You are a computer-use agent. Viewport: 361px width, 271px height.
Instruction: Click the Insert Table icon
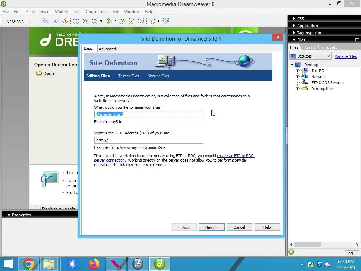point(76,21)
